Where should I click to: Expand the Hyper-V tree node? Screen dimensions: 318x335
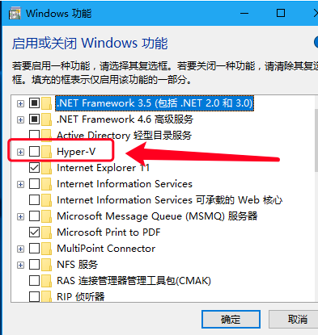20,152
